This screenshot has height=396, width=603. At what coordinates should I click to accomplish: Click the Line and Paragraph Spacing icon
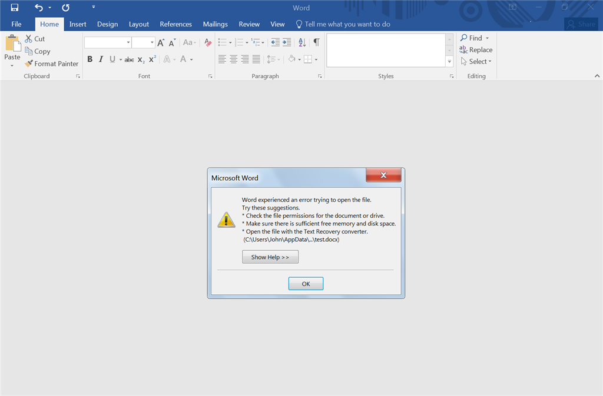point(271,59)
